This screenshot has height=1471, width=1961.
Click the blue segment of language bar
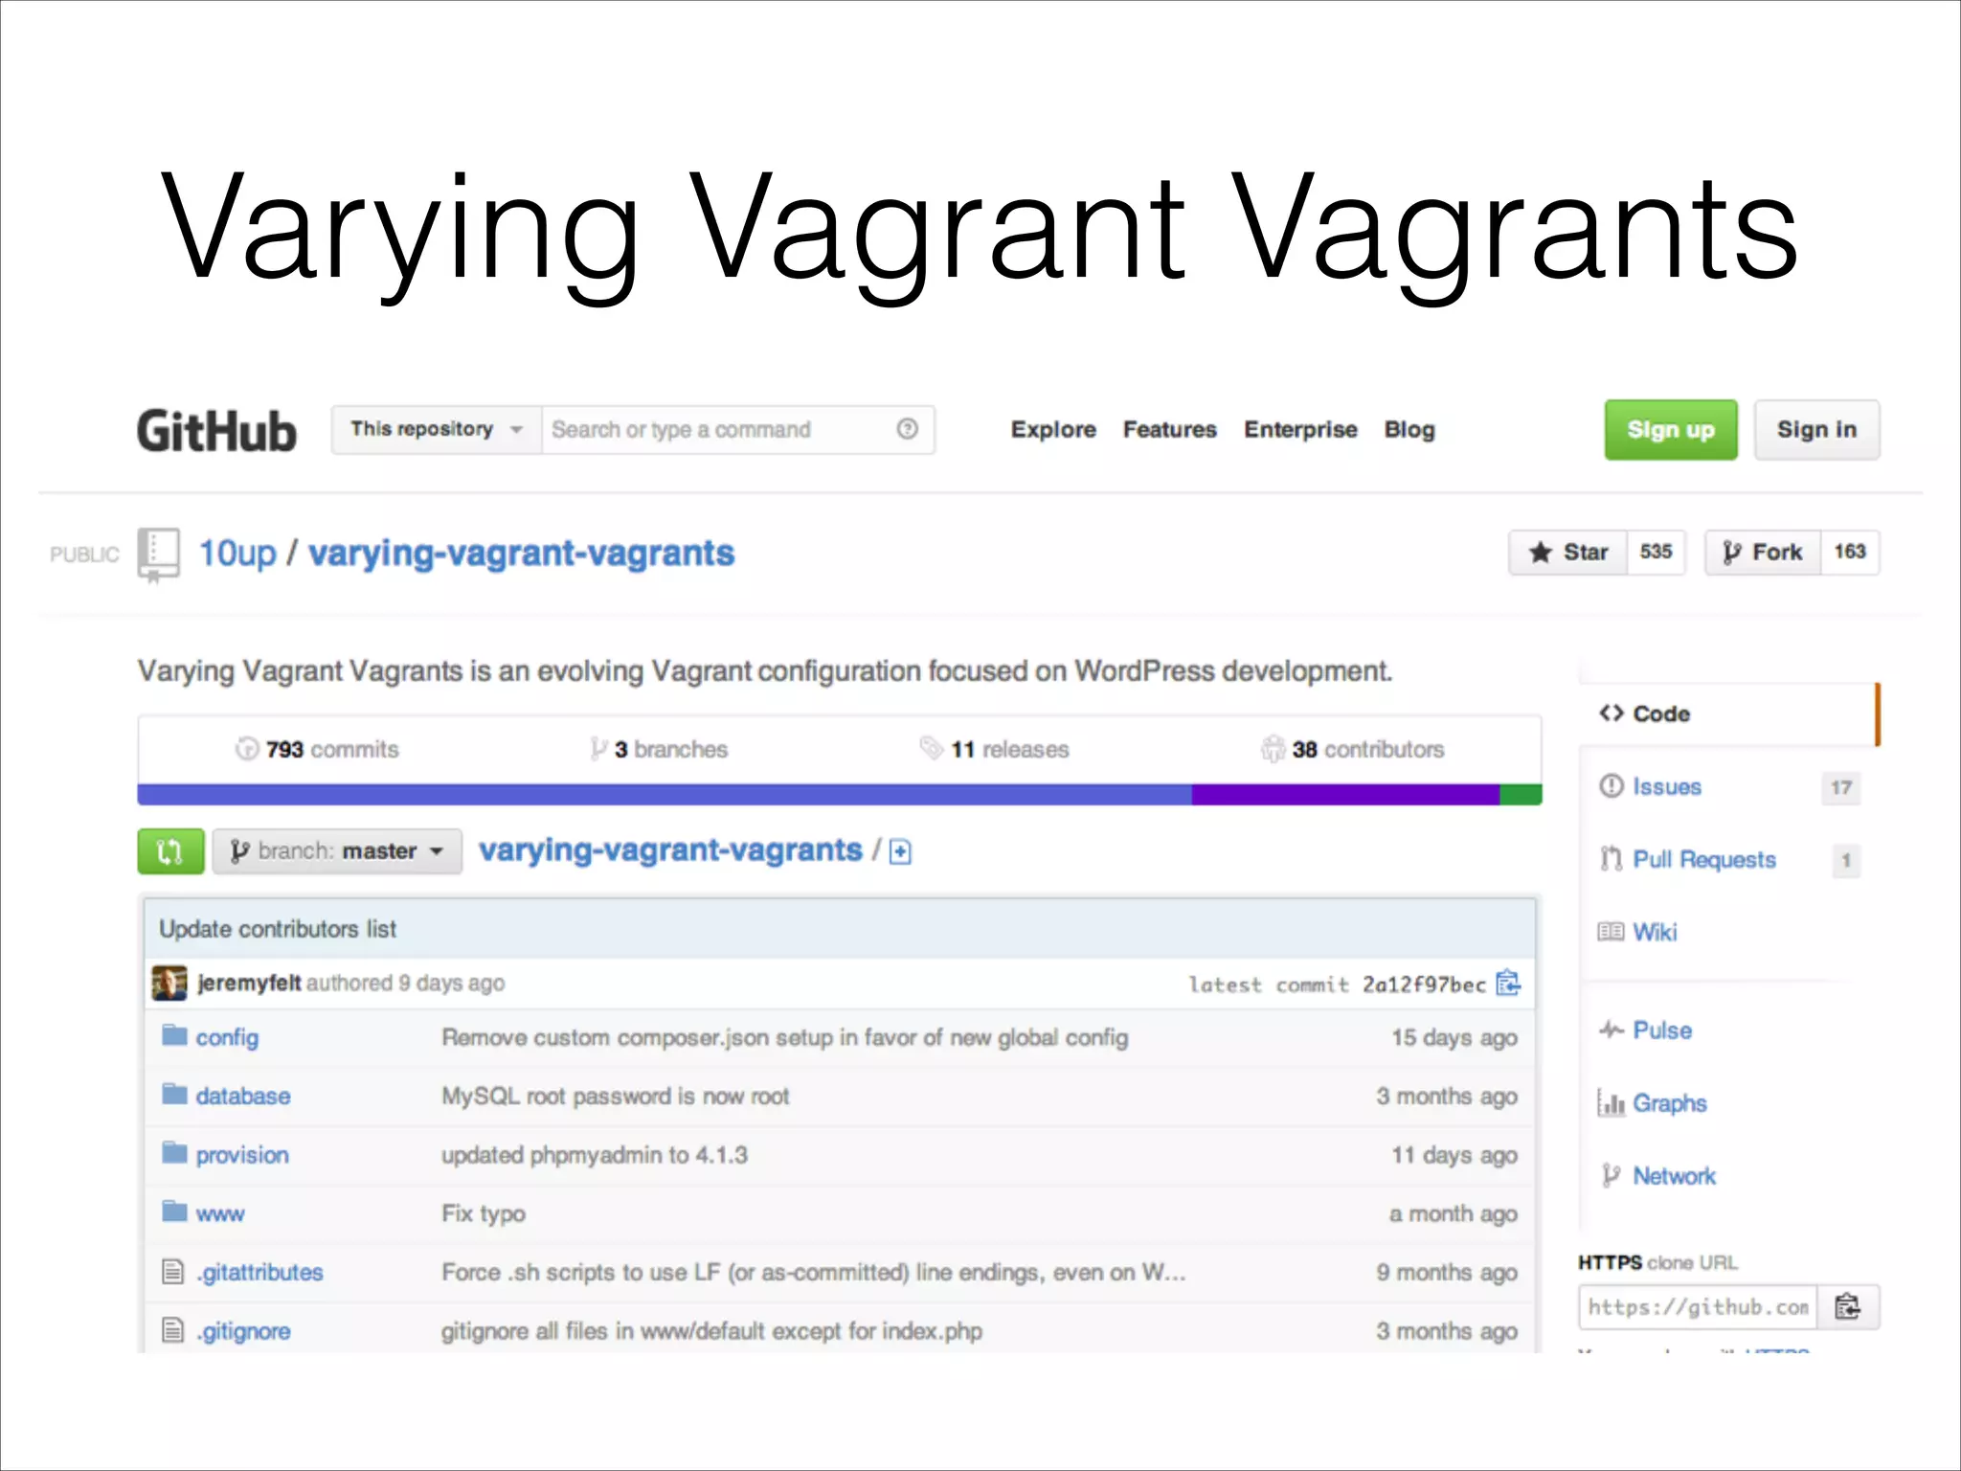point(665,794)
